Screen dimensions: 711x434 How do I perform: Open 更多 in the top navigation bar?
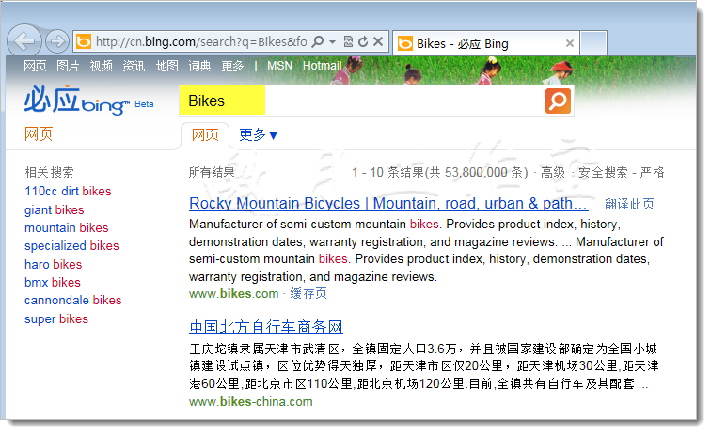click(x=232, y=66)
